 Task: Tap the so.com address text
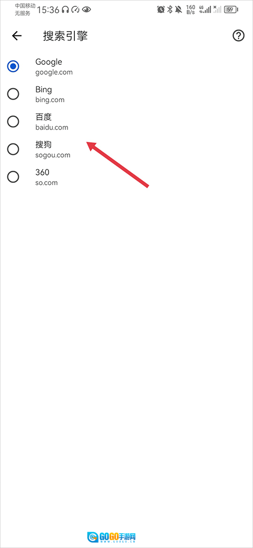(46, 183)
